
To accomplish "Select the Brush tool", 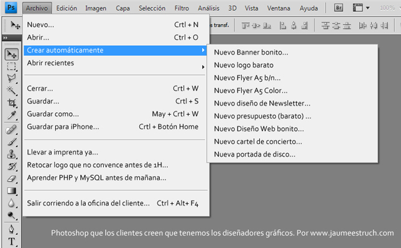I will pyautogui.click(x=12, y=142).
